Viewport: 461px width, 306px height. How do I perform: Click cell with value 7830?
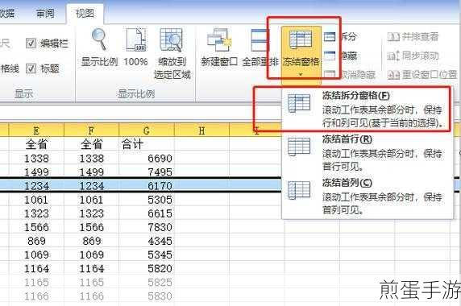tap(147, 227)
